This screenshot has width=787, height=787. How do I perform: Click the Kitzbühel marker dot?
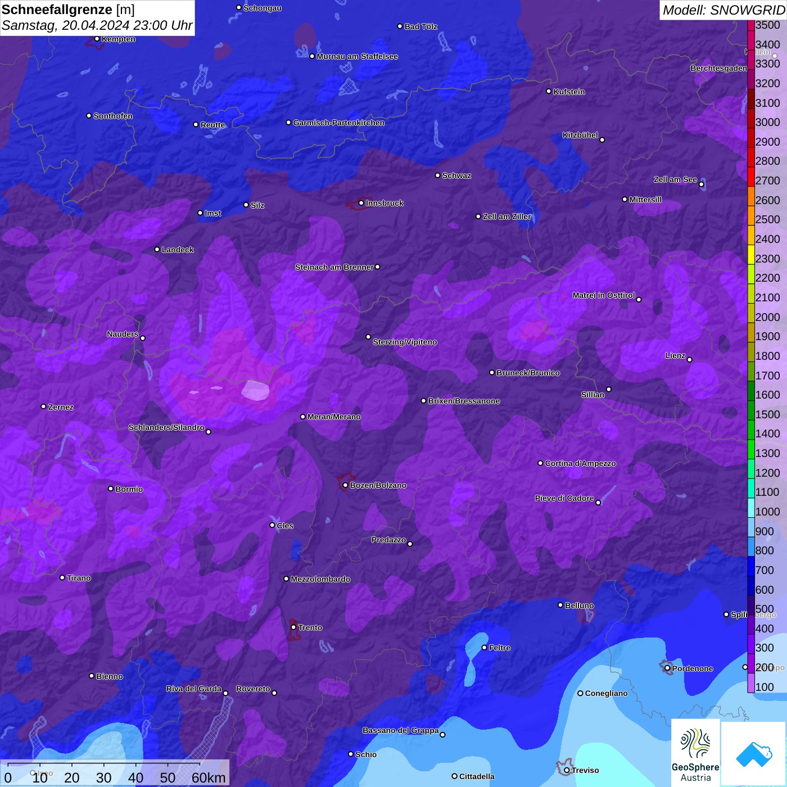[603, 140]
